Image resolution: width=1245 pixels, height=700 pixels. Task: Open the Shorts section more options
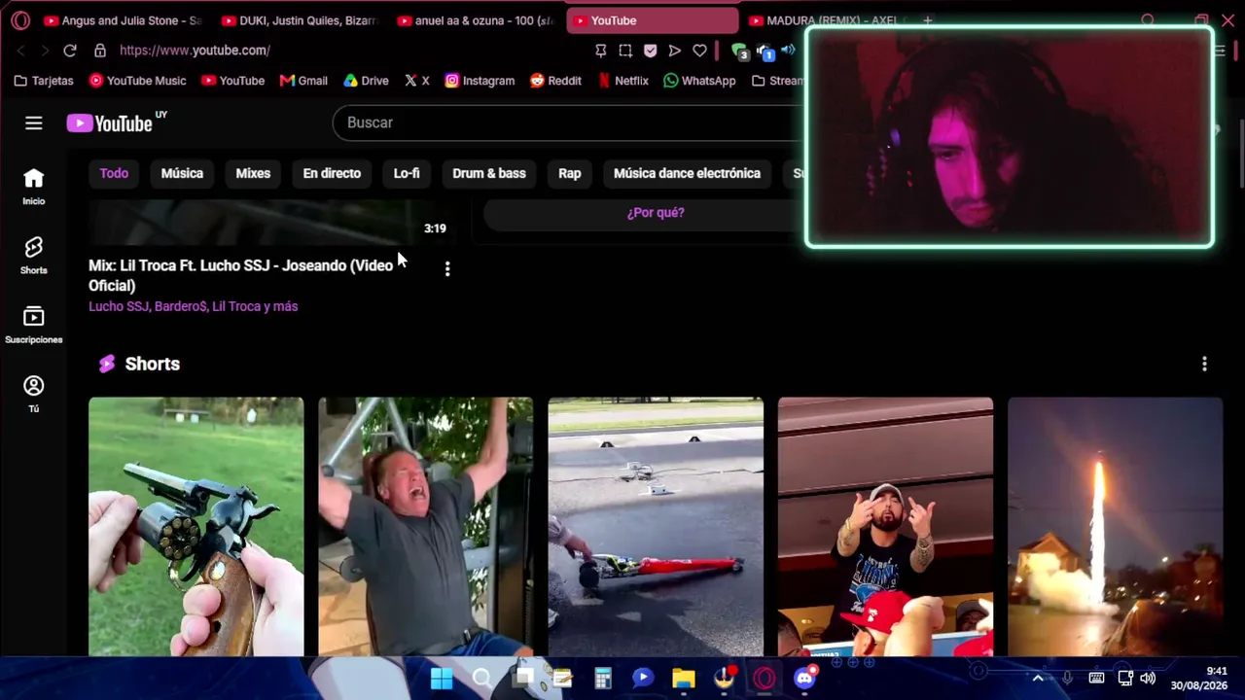pyautogui.click(x=1204, y=364)
